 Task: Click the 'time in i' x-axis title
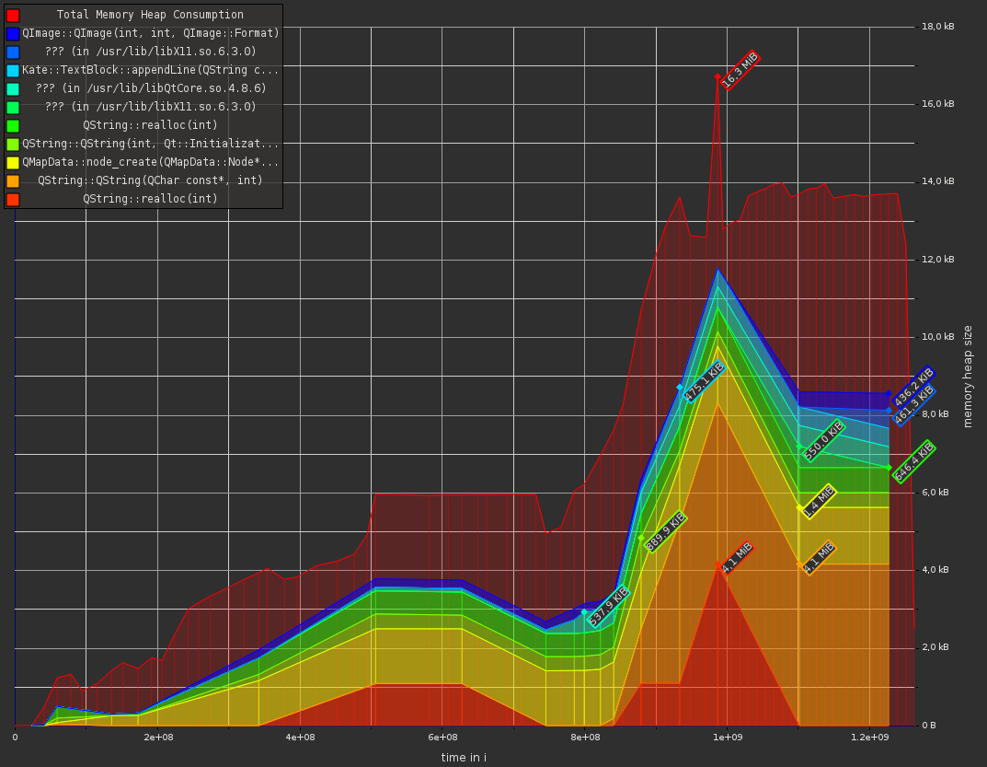point(464,758)
